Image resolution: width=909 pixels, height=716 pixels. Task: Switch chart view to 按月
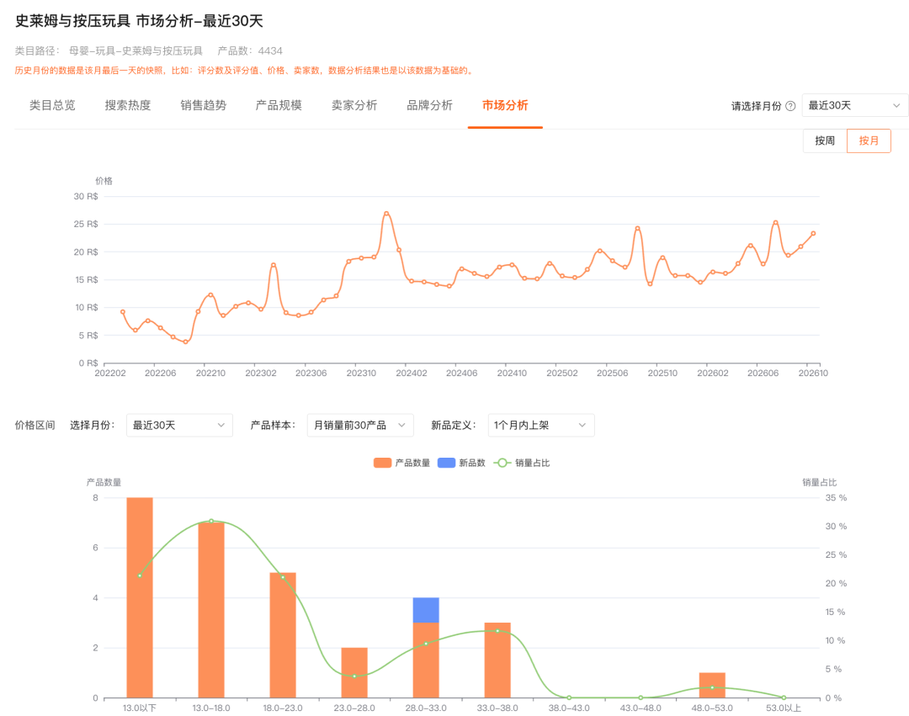(x=869, y=141)
